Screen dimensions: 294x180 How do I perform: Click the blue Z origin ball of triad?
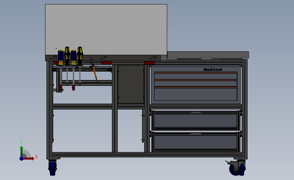(21, 158)
